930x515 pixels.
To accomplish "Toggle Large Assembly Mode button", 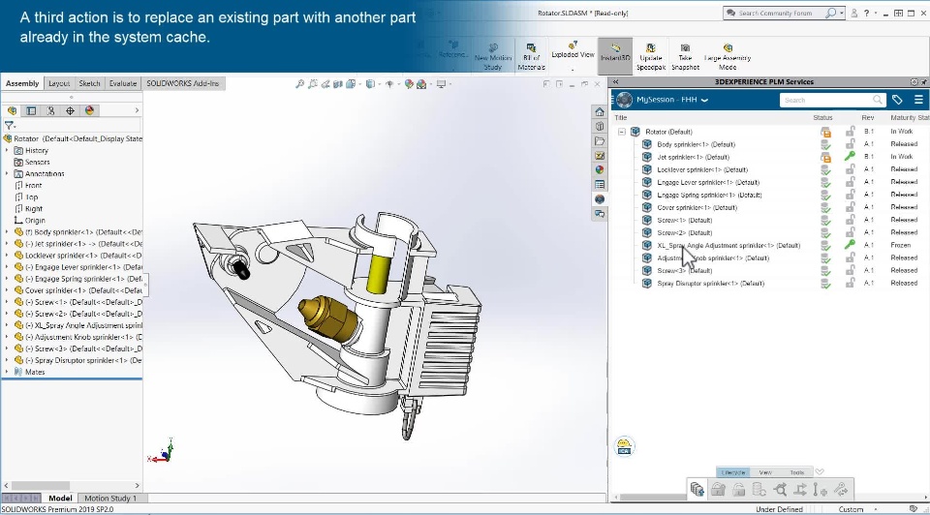I will (728, 57).
